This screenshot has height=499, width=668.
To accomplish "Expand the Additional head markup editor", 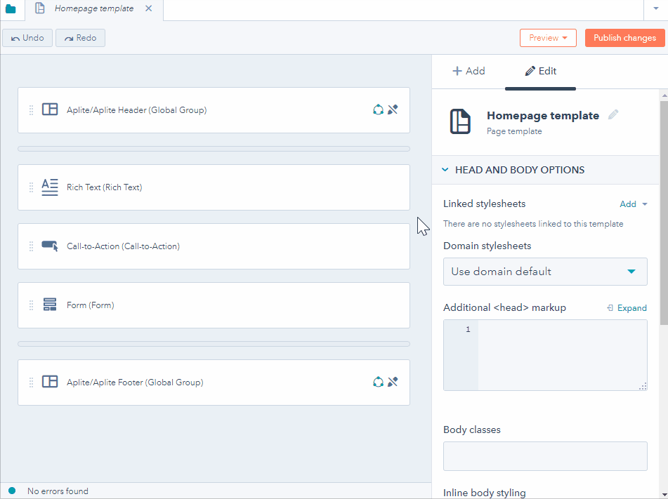I will [627, 308].
